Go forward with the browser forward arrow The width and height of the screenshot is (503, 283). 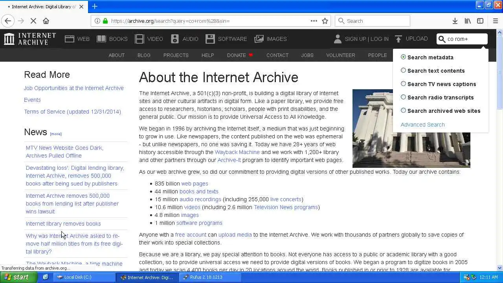click(x=21, y=21)
